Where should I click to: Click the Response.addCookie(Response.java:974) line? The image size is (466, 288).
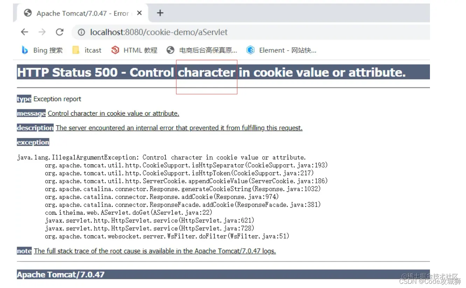point(162,197)
